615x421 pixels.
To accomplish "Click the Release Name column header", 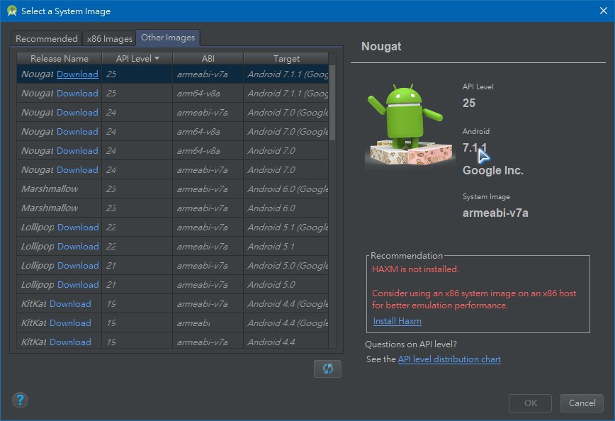I will 60,59.
